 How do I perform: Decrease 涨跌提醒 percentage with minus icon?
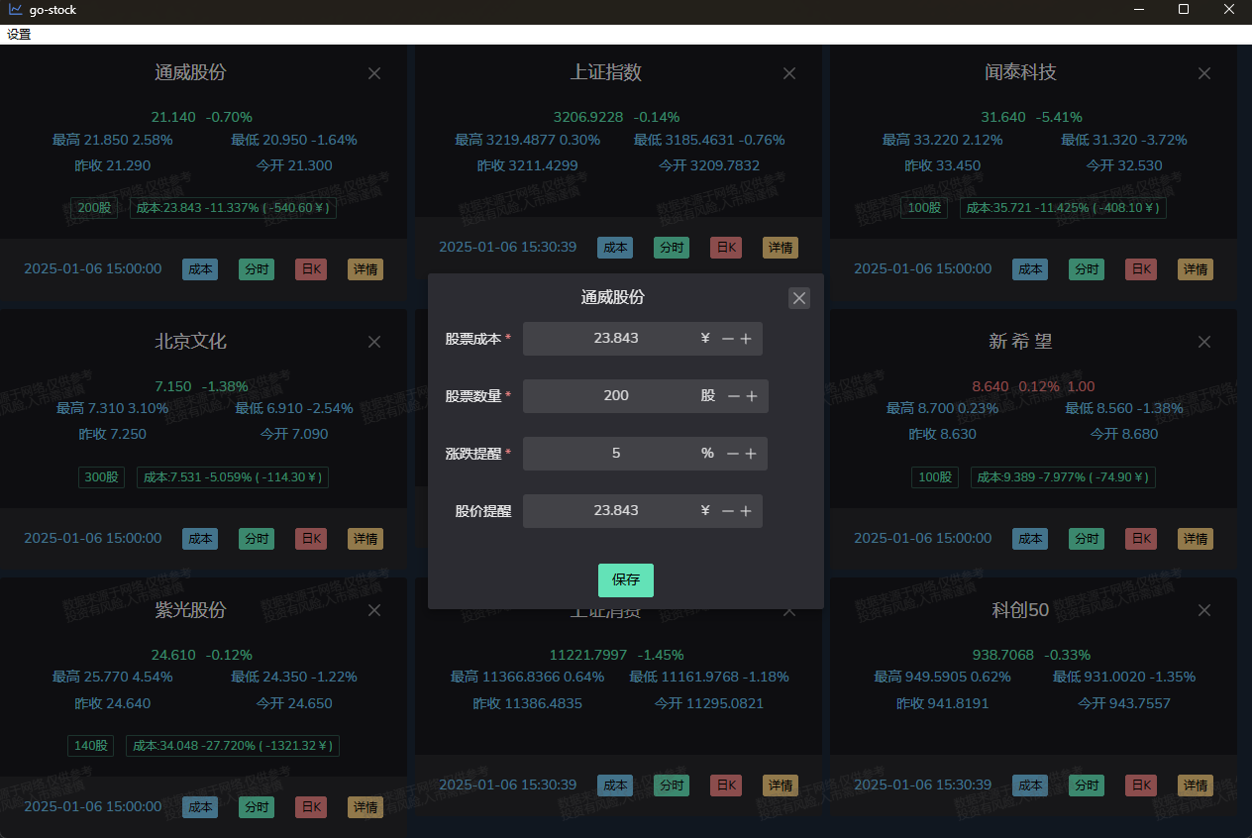tap(733, 454)
